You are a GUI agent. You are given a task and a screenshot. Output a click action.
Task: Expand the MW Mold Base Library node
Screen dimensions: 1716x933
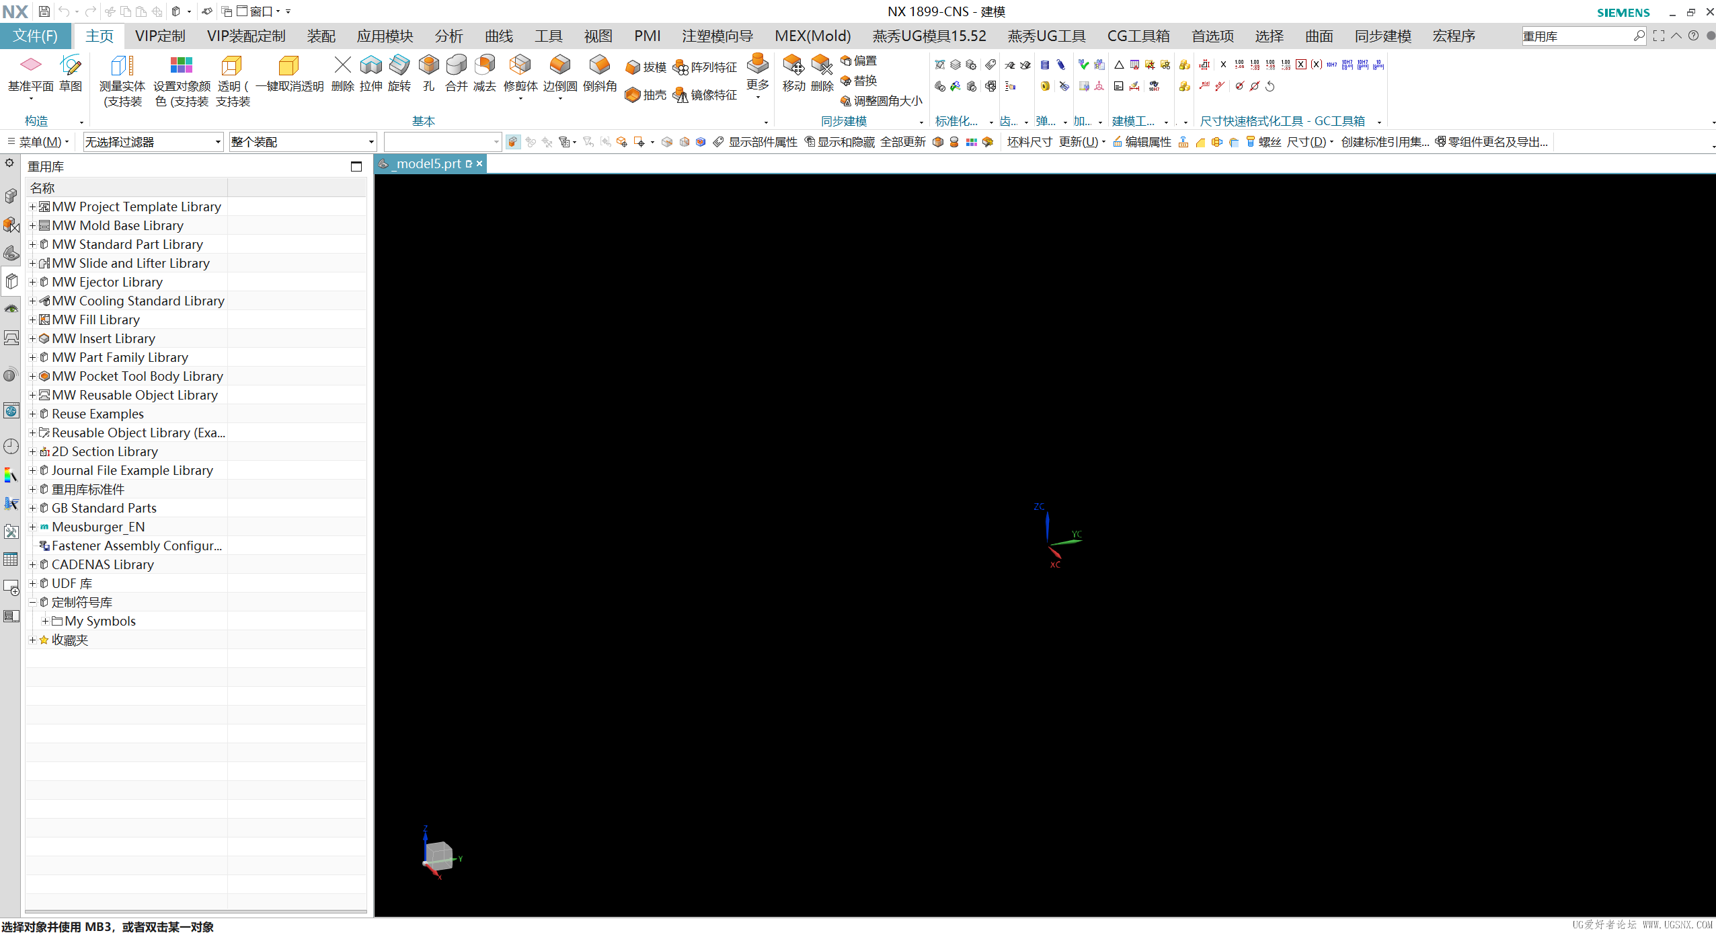pyautogui.click(x=32, y=225)
